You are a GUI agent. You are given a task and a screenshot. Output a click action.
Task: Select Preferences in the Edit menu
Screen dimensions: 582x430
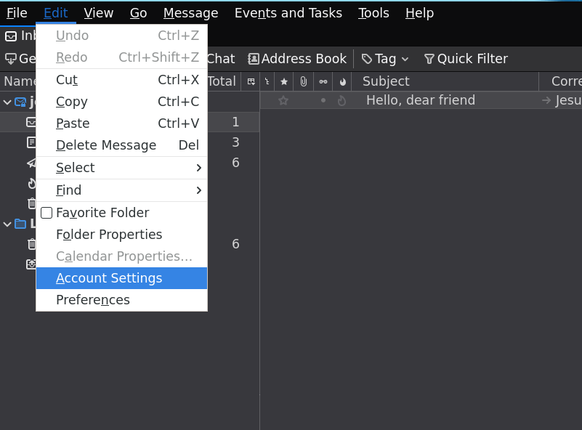[x=93, y=300]
